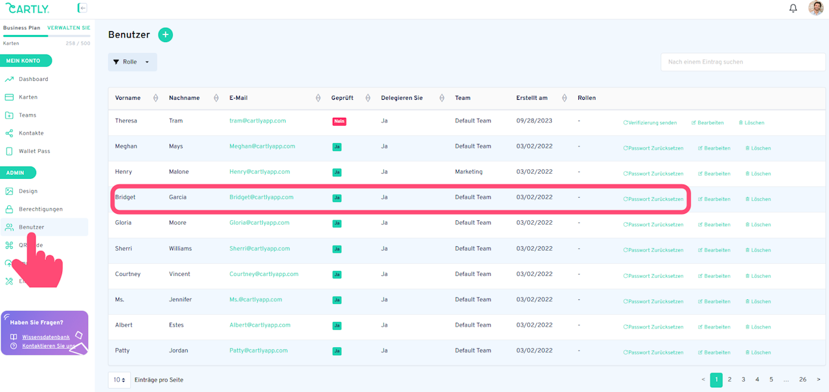Click the Wallet Pass phone icon
This screenshot has width=829, height=392.
(x=9, y=151)
